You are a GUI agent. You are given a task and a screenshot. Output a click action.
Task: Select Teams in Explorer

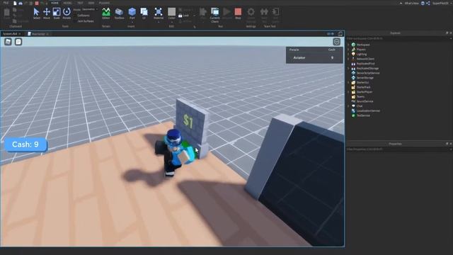(360, 97)
